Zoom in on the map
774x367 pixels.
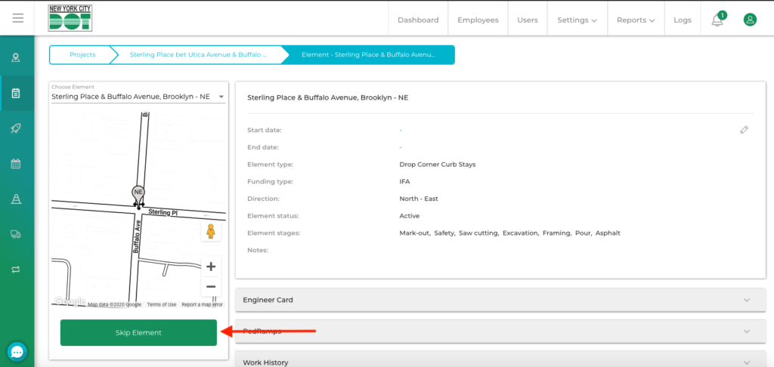pyautogui.click(x=211, y=267)
